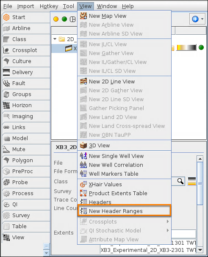
Task: Click the XHair Values icon
Action: click(x=83, y=185)
